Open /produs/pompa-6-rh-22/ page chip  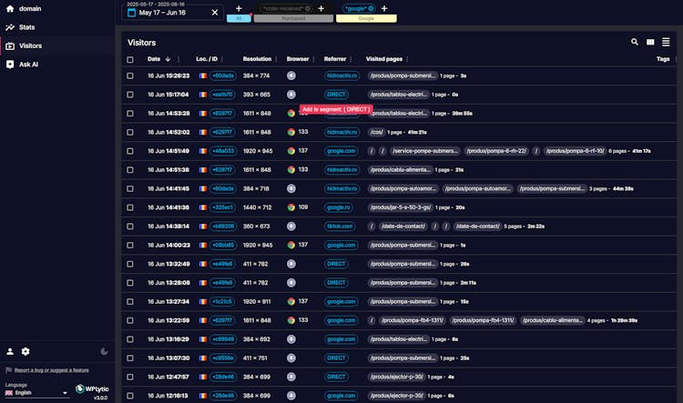[496, 151]
